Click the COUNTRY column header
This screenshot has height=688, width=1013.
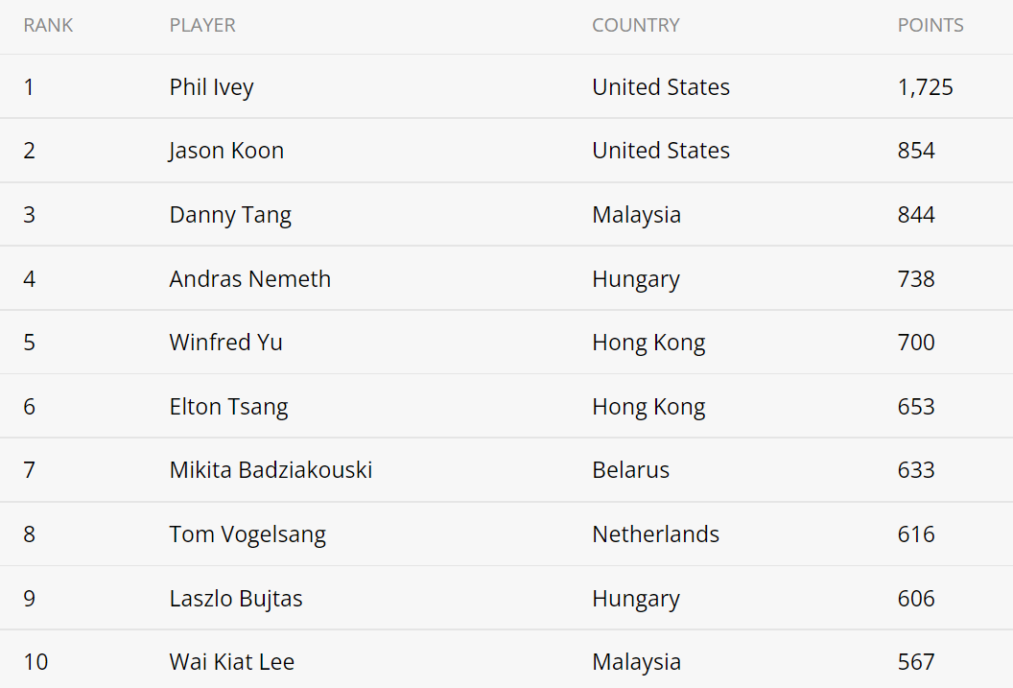pos(636,25)
